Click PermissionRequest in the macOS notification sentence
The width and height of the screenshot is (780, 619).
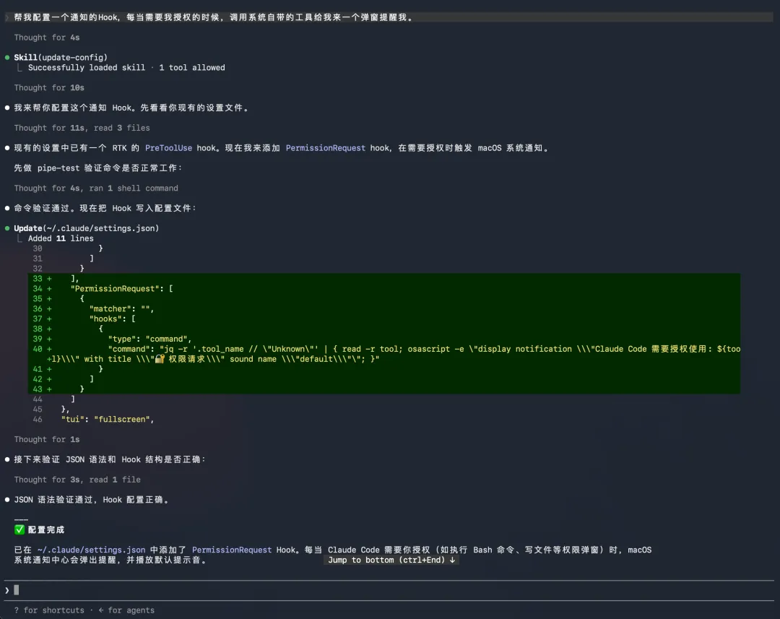coord(325,148)
